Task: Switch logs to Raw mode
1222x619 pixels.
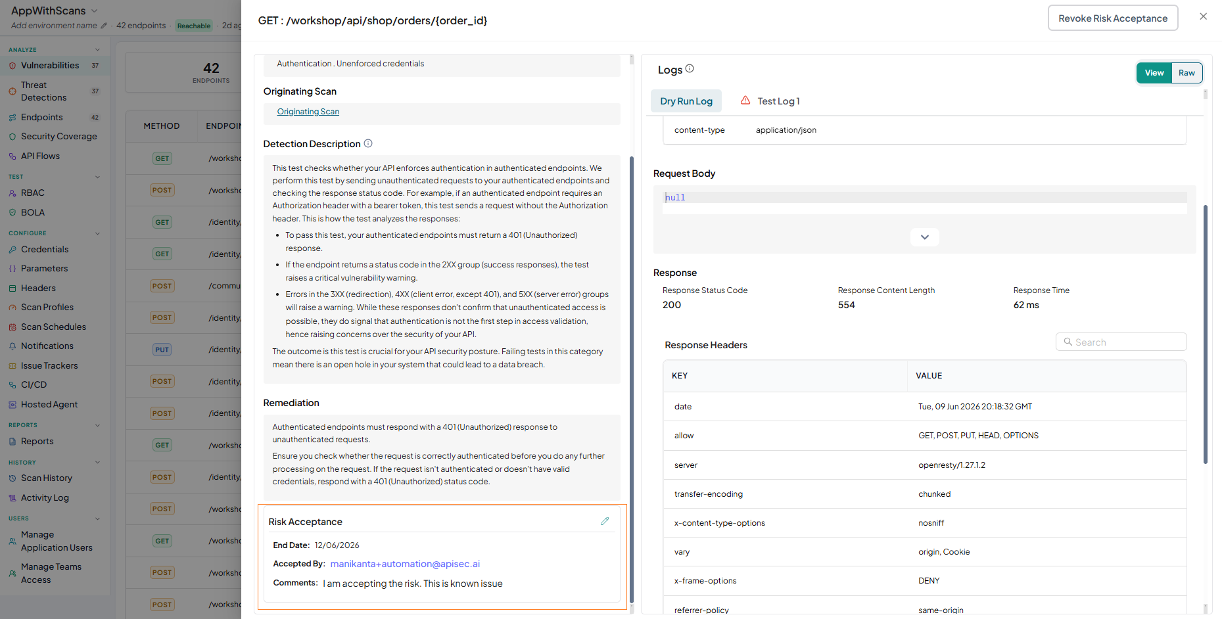Action: [1187, 73]
